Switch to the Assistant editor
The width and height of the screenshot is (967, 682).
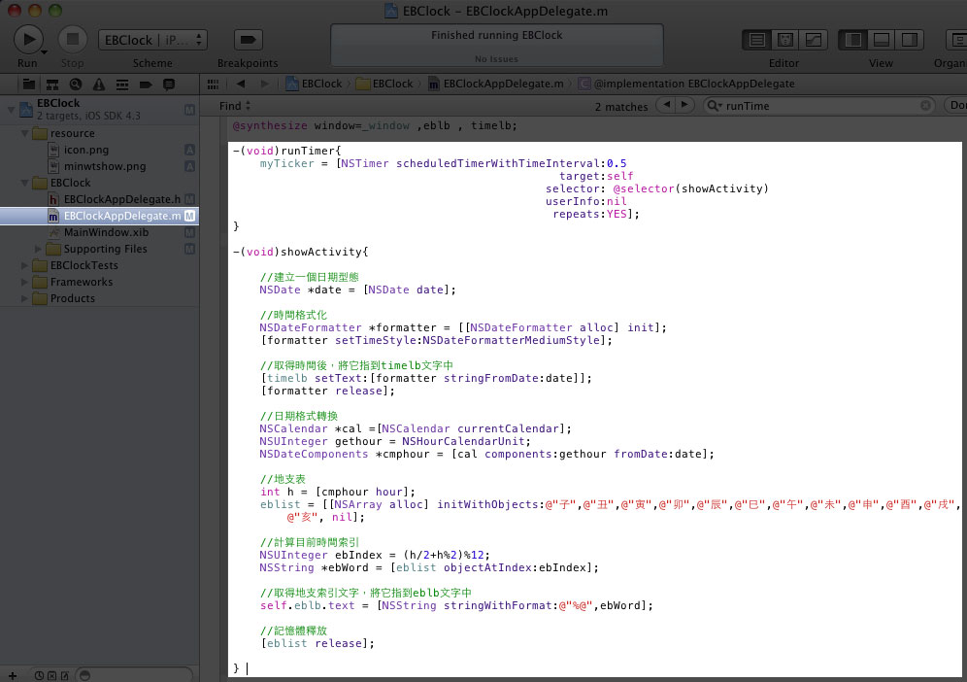click(x=785, y=40)
